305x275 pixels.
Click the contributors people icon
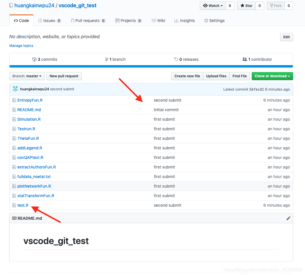245,59
